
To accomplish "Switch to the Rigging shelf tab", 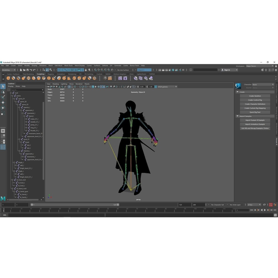I will point(50,74).
